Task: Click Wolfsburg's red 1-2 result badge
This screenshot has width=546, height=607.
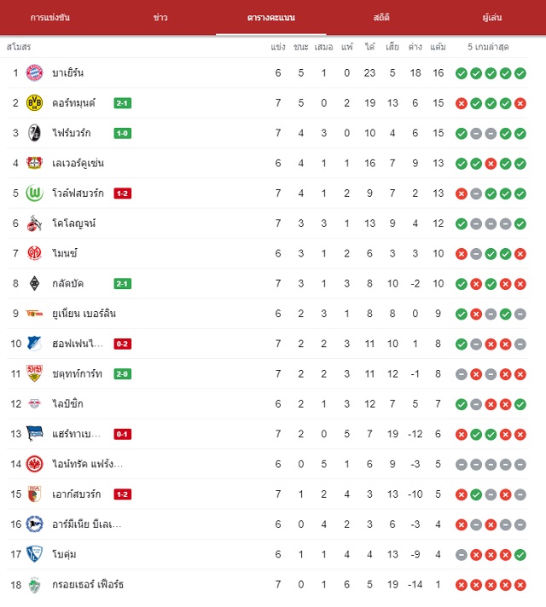Action: (123, 194)
